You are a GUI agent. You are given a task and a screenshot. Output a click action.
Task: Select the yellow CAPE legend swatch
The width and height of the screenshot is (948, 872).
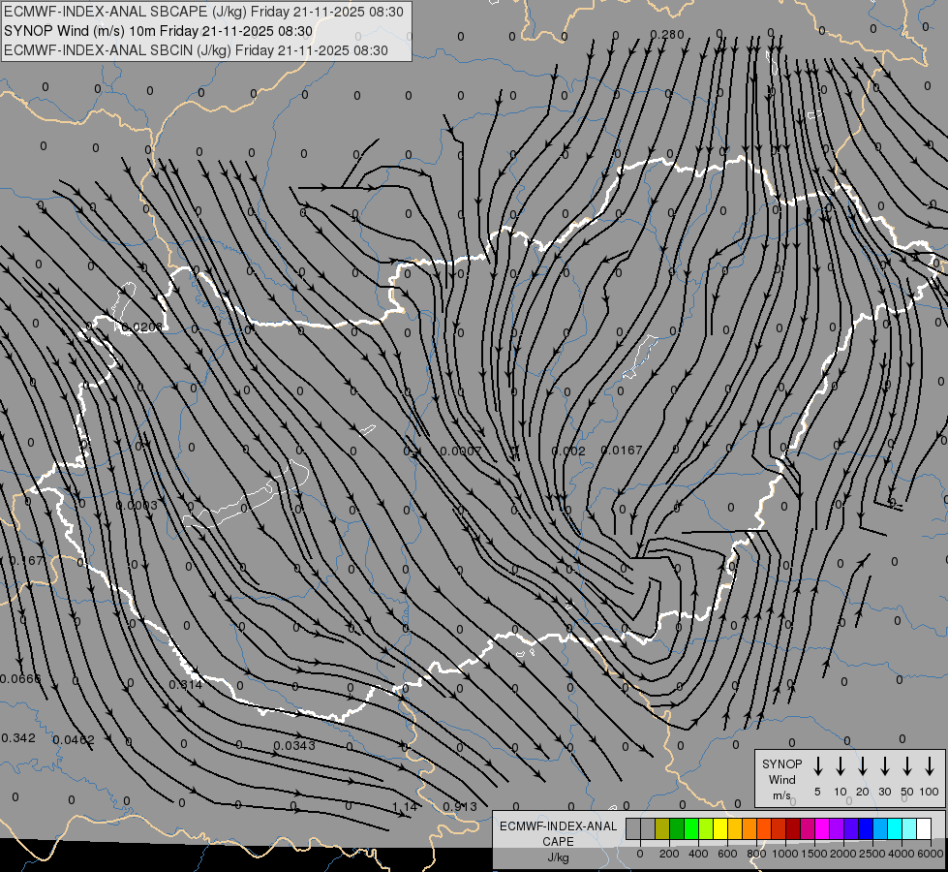point(720,829)
